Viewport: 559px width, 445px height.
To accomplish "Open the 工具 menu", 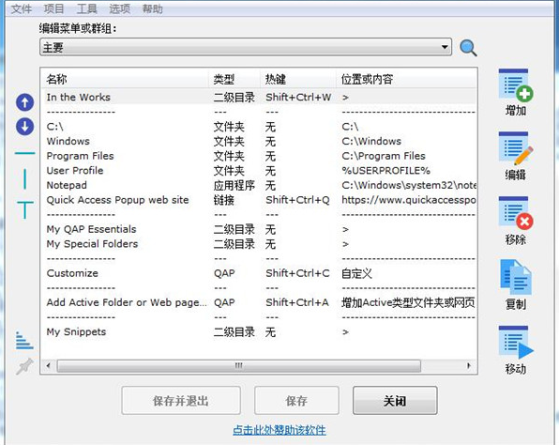I will pos(86,8).
